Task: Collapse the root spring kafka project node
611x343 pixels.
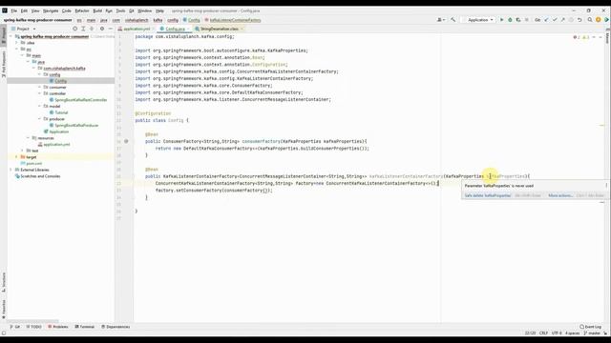Action: click(11, 36)
